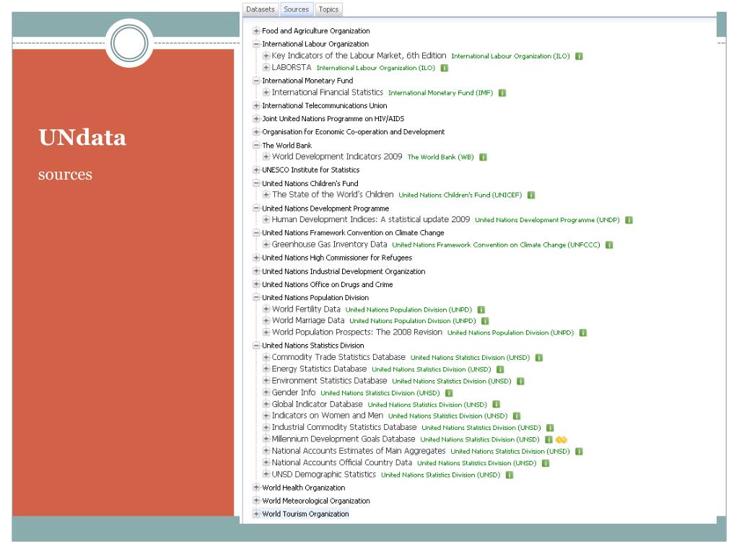
Task: Open info icon for International Financial Statistics
Action: 502,93
